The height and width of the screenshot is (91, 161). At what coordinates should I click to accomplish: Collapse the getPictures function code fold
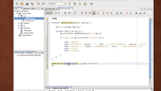point(49,23)
